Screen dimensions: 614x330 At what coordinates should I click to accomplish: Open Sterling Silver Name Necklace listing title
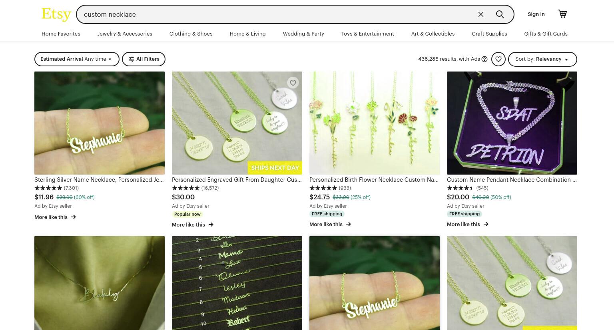(x=99, y=180)
